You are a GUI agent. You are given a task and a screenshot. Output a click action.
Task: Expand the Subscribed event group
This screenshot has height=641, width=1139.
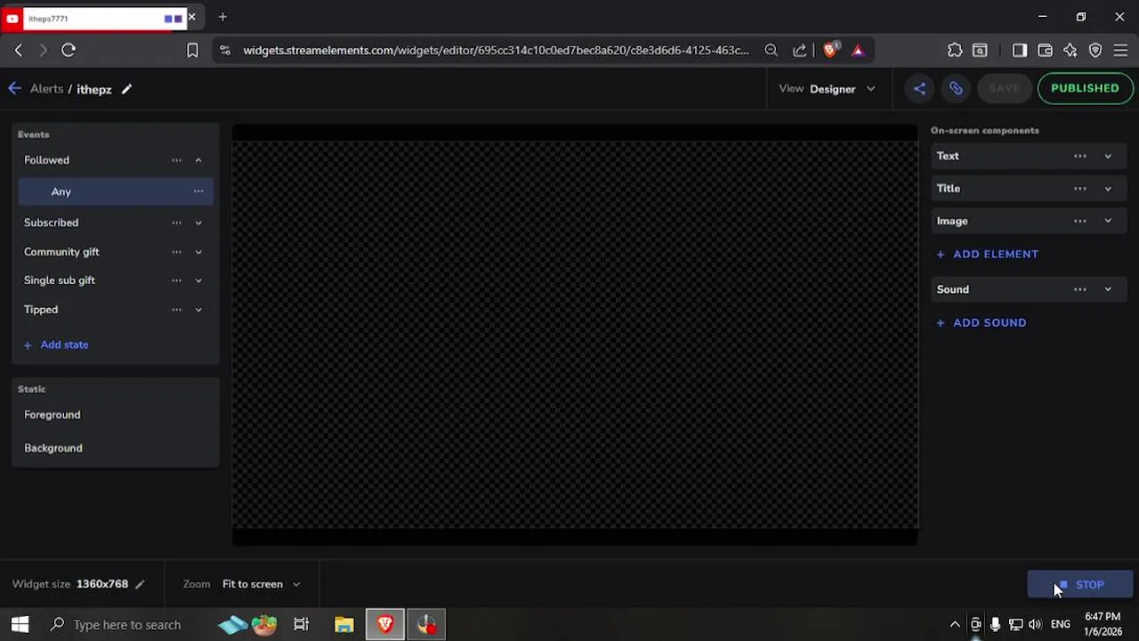pos(198,223)
